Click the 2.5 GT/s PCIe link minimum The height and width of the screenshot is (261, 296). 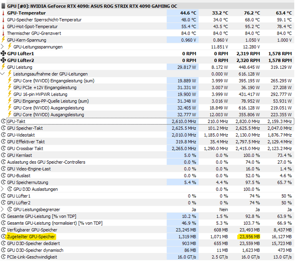(x=219, y=257)
